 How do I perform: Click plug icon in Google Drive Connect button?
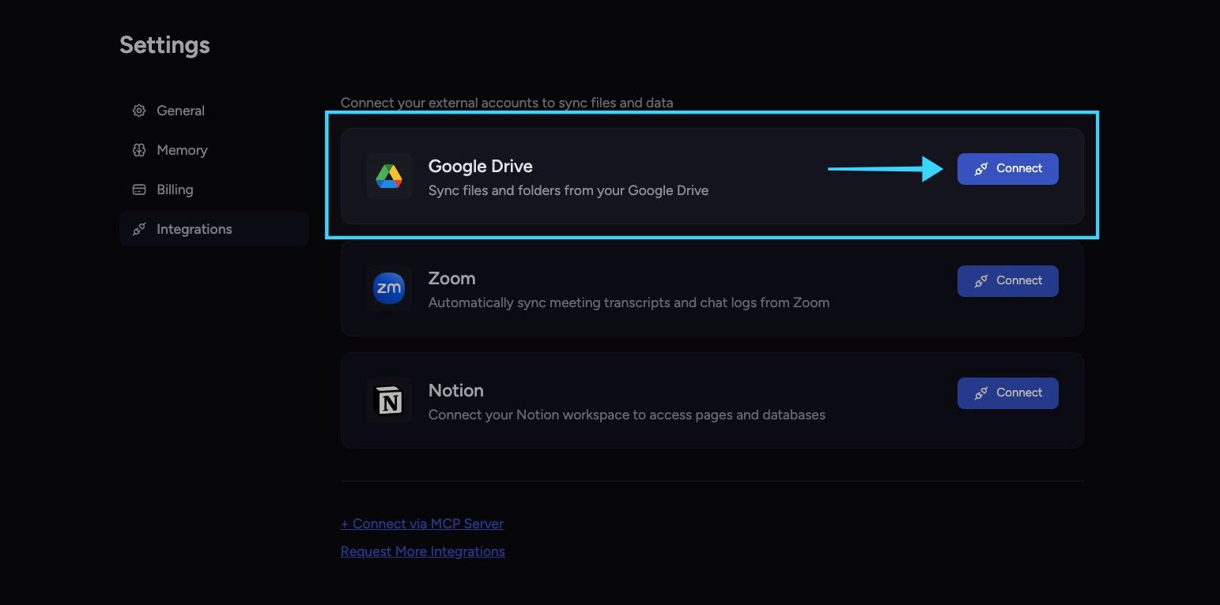tap(981, 169)
